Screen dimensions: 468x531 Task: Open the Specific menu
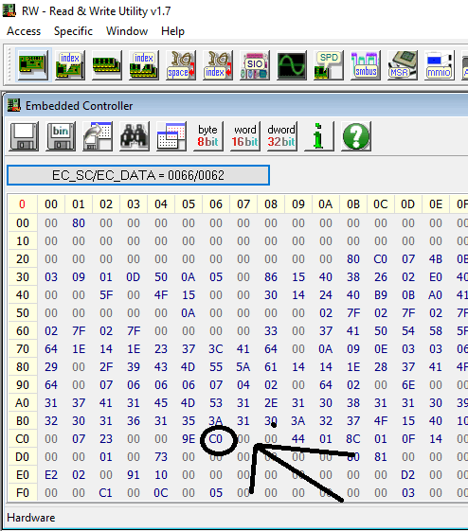pos(73,31)
